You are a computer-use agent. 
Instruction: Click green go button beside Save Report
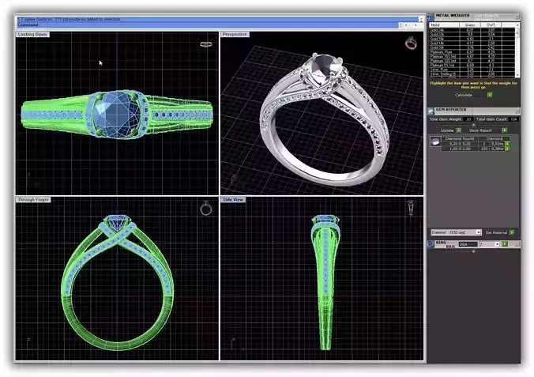[505, 130]
